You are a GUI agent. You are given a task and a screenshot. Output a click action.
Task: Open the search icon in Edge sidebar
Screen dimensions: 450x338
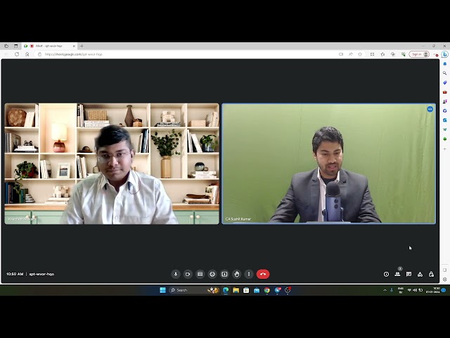(x=445, y=73)
